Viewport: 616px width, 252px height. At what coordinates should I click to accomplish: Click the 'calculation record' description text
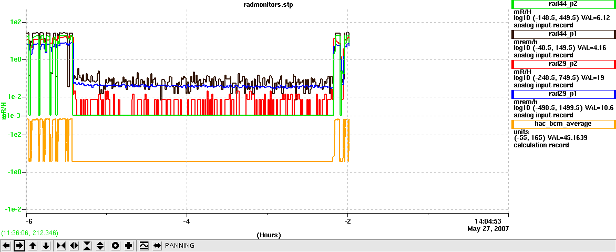[x=541, y=145]
